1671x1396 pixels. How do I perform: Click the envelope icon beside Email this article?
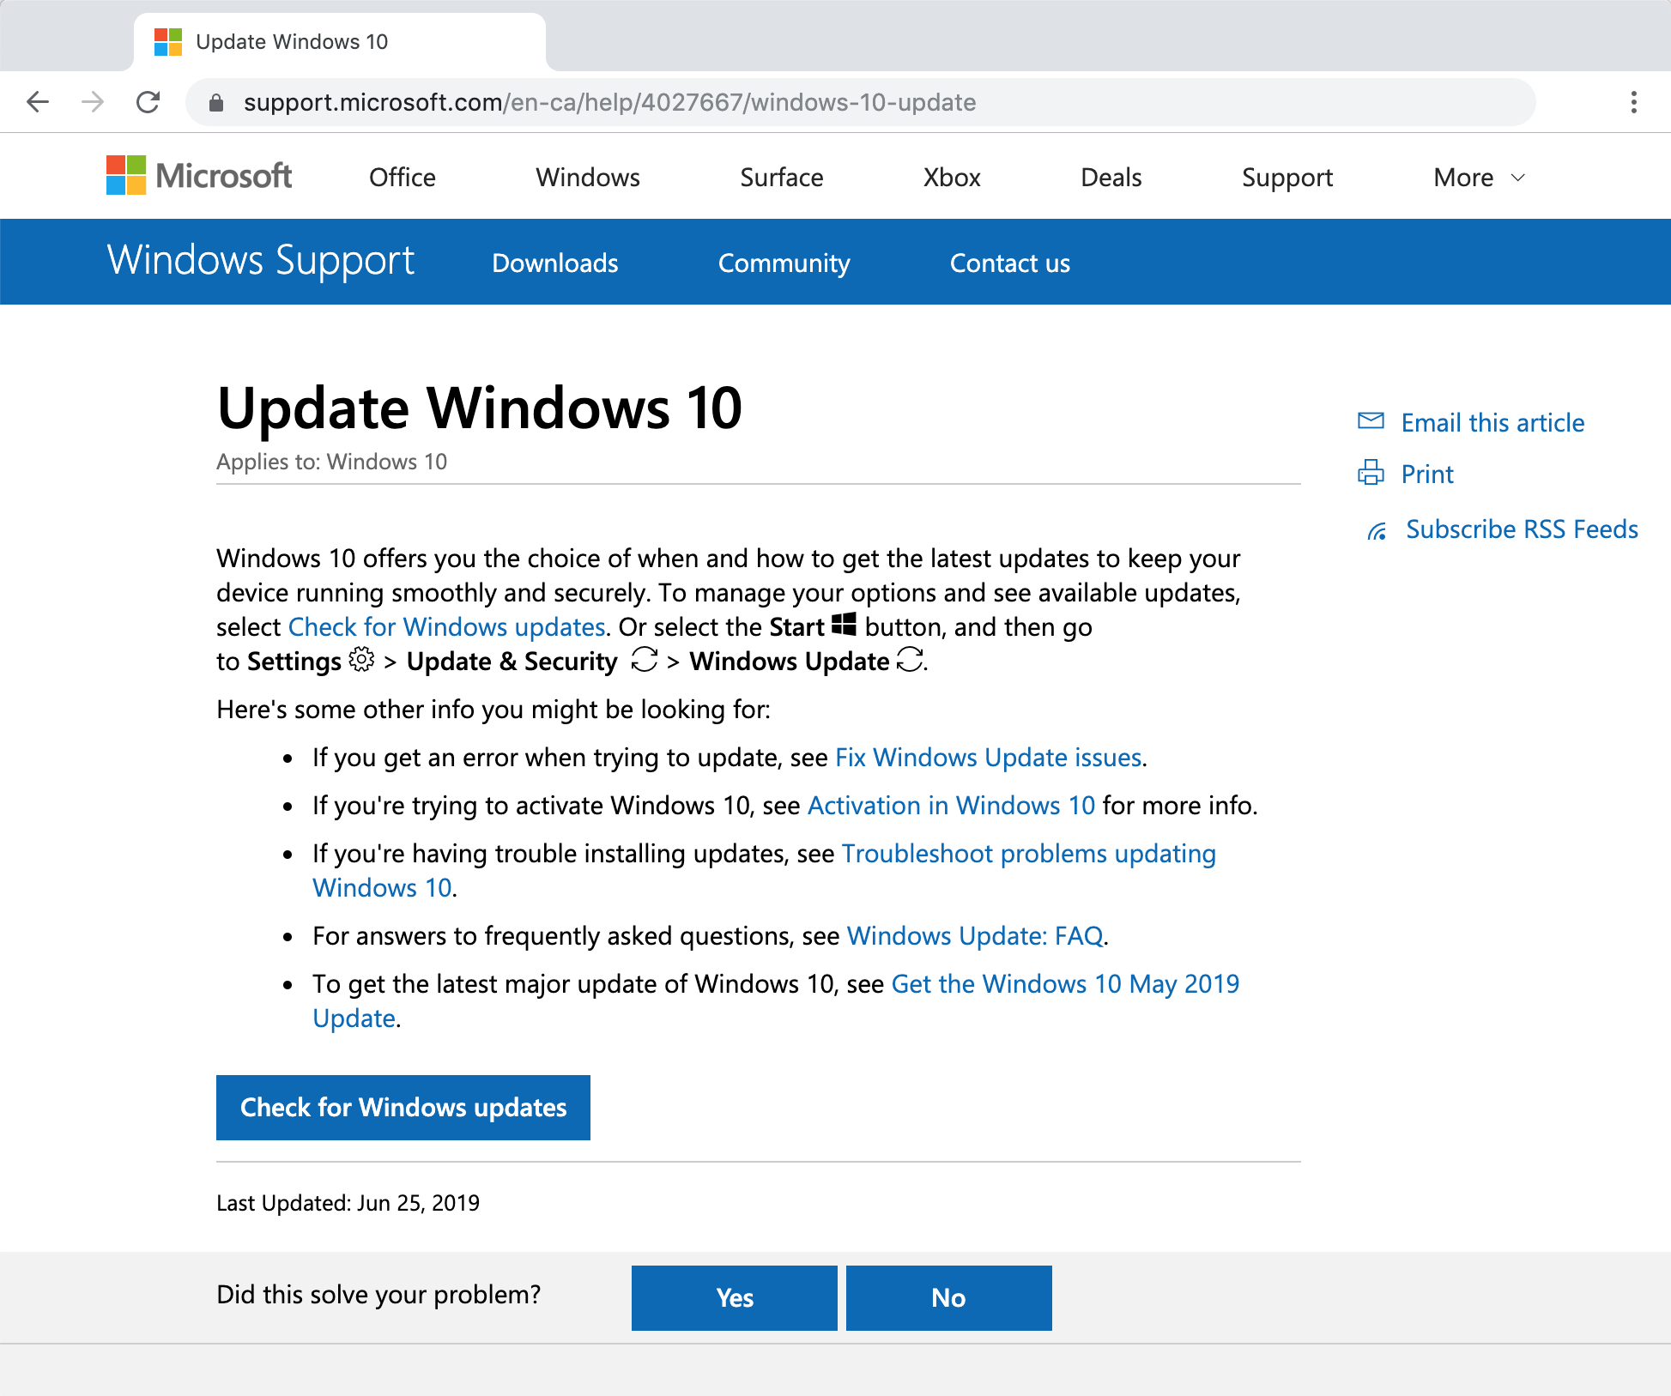1371,421
